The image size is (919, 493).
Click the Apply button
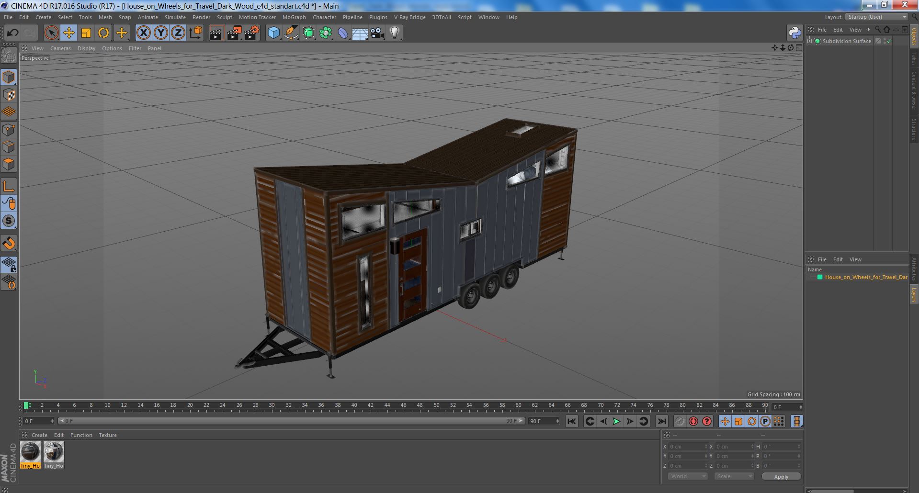[x=781, y=477]
